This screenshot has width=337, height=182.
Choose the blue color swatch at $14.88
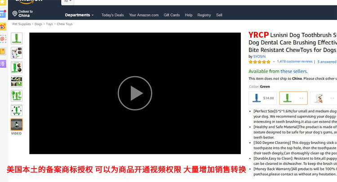pyautogui.click(x=263, y=98)
